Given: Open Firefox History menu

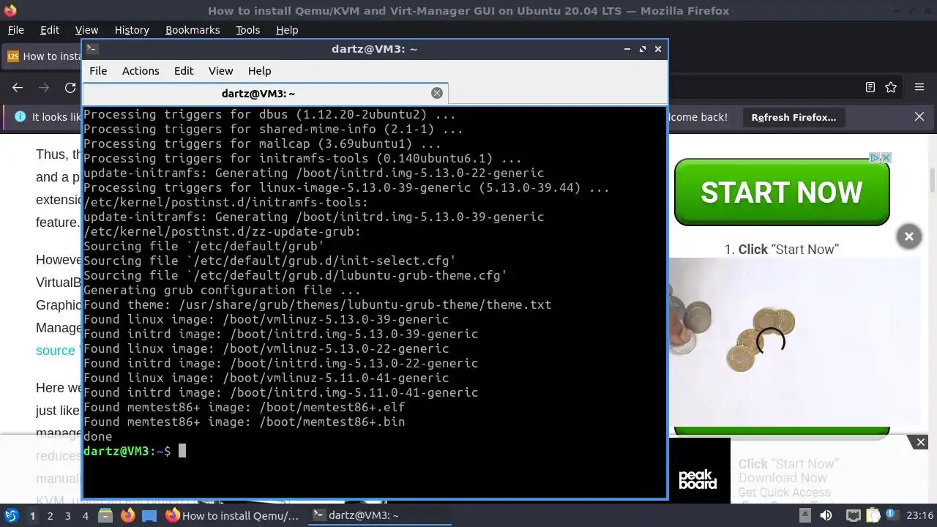Looking at the screenshot, I should (x=132, y=30).
